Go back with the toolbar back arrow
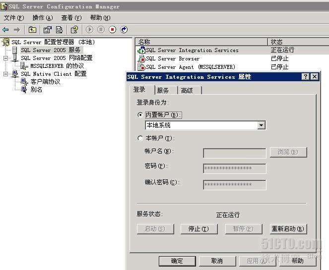The width and height of the screenshot is (329, 270). (x=5, y=30)
